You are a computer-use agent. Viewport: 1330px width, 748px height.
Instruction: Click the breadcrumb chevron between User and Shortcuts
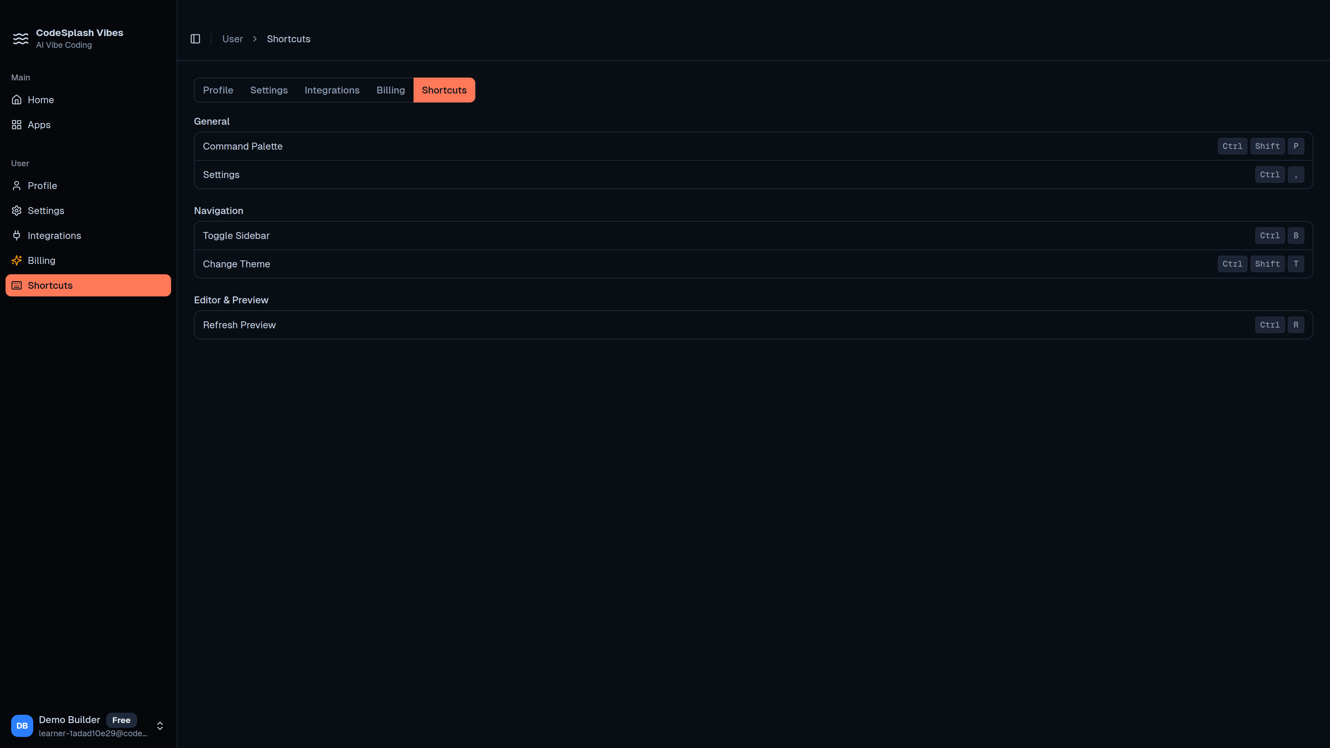coord(255,39)
